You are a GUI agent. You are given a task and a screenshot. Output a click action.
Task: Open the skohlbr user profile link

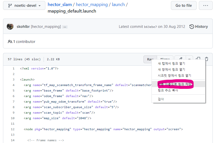(23, 26)
